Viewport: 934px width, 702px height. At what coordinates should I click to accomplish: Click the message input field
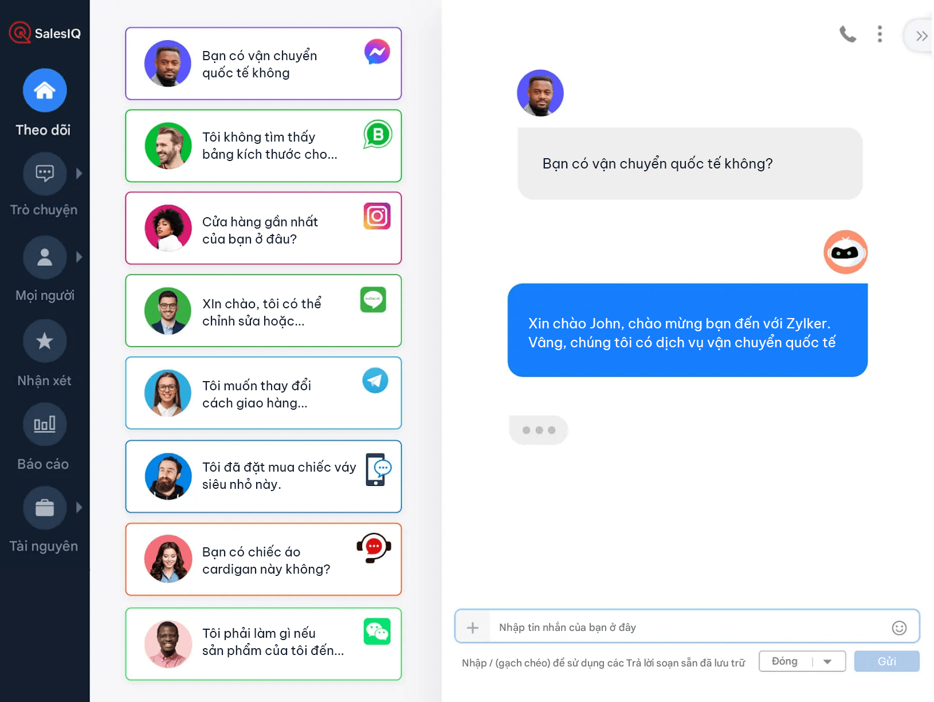tap(688, 628)
